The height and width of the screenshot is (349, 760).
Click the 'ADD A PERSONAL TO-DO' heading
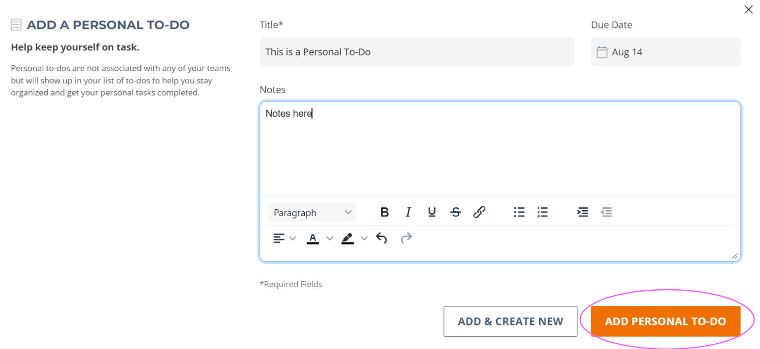108,25
